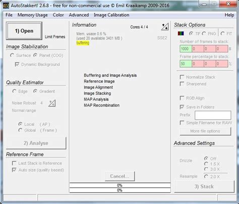Click the Noise Robust value 4

tap(41, 103)
